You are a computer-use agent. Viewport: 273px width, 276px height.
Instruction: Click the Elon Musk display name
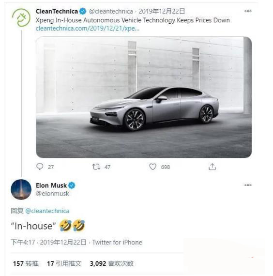click(51, 185)
